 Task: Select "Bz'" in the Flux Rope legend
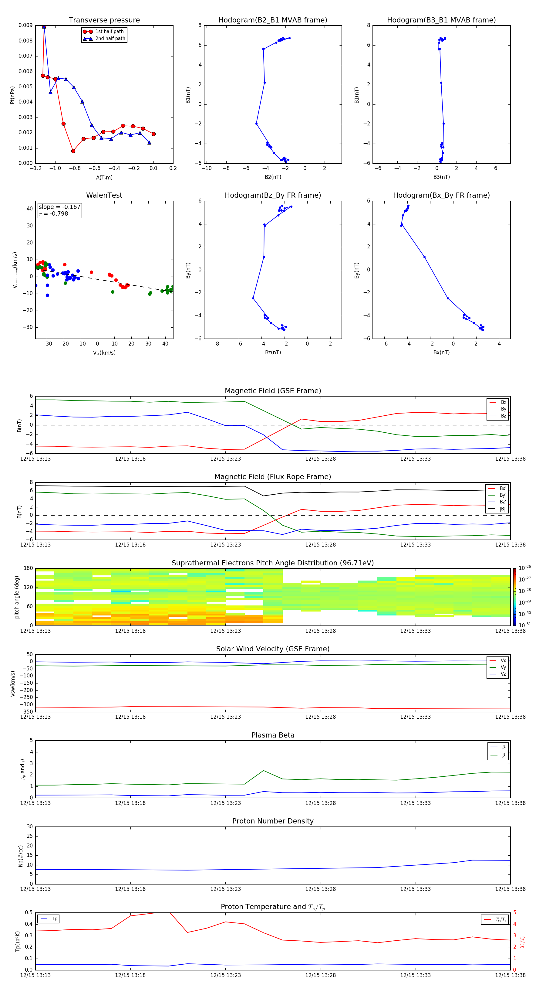[x=497, y=502]
